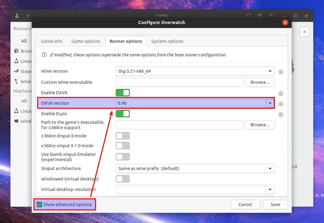The height and width of the screenshot is (223, 324).
Task: Select All under Runners in sidebar
Action: click(x=24, y=41)
